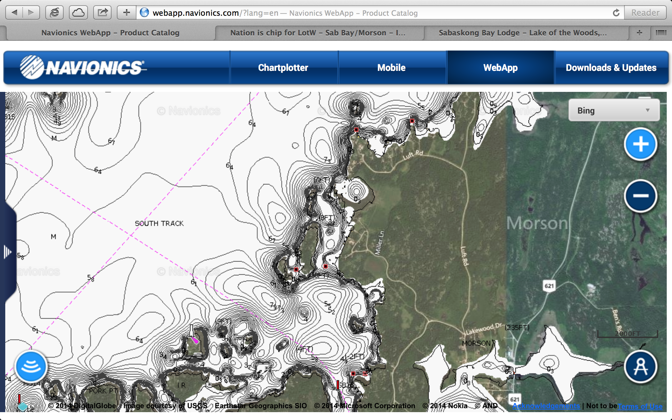672x420 pixels.
Task: Click the I R chart label
Action: pyautogui.click(x=181, y=385)
